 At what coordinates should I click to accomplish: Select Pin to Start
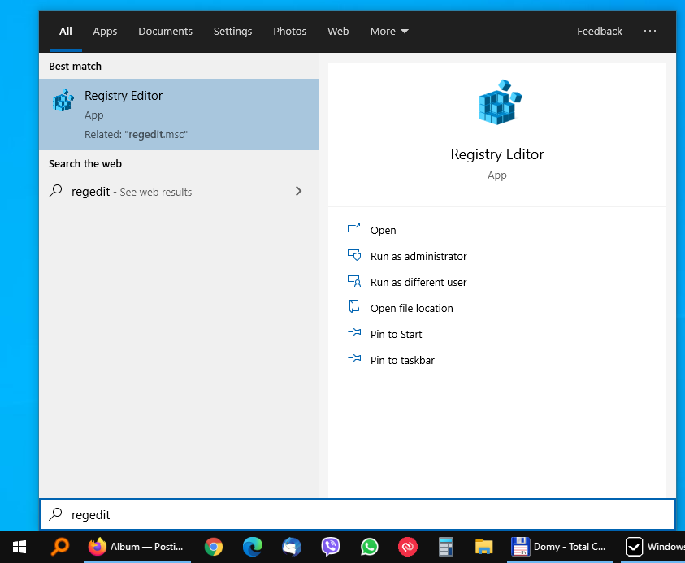tap(397, 334)
